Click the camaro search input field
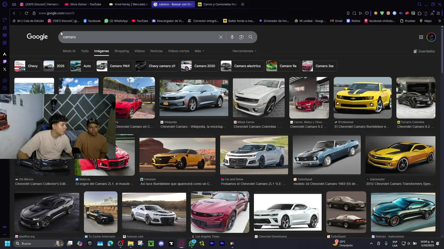444x249 pixels. click(139, 37)
